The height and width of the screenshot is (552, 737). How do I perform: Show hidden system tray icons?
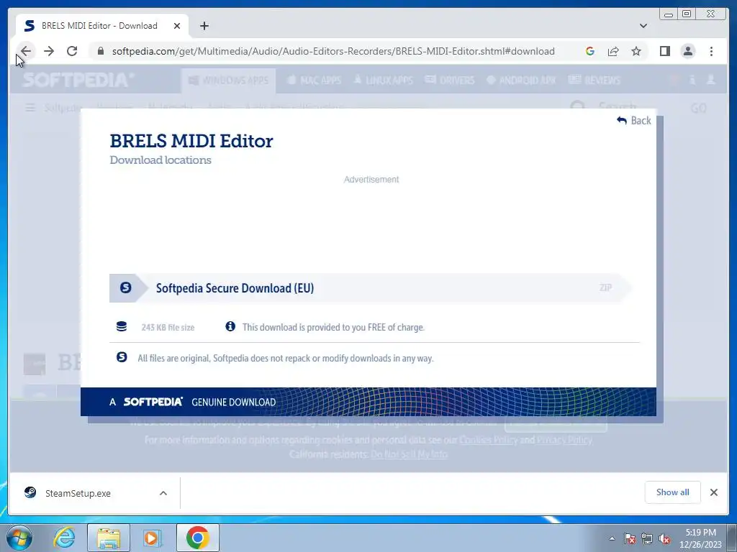[x=612, y=538]
